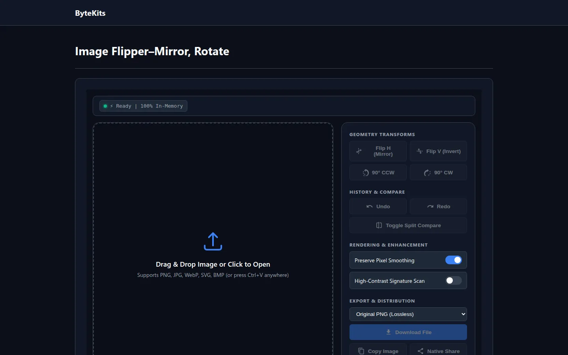This screenshot has height=355, width=568.
Task: Click the History & Compare section label
Action: point(377,192)
